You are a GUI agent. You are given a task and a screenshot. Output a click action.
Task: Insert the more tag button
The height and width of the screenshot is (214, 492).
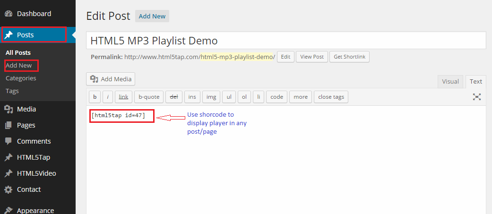[x=301, y=97]
